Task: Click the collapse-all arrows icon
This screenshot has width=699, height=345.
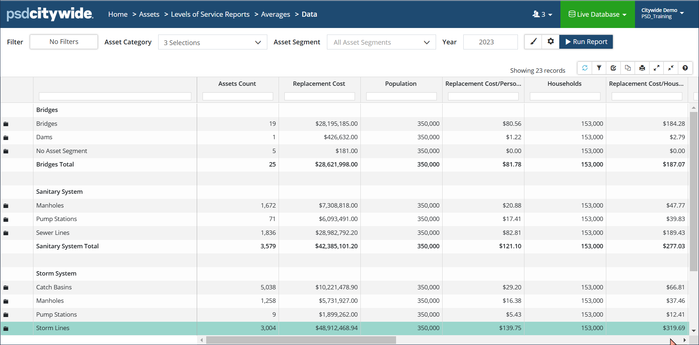Action: coord(671,68)
